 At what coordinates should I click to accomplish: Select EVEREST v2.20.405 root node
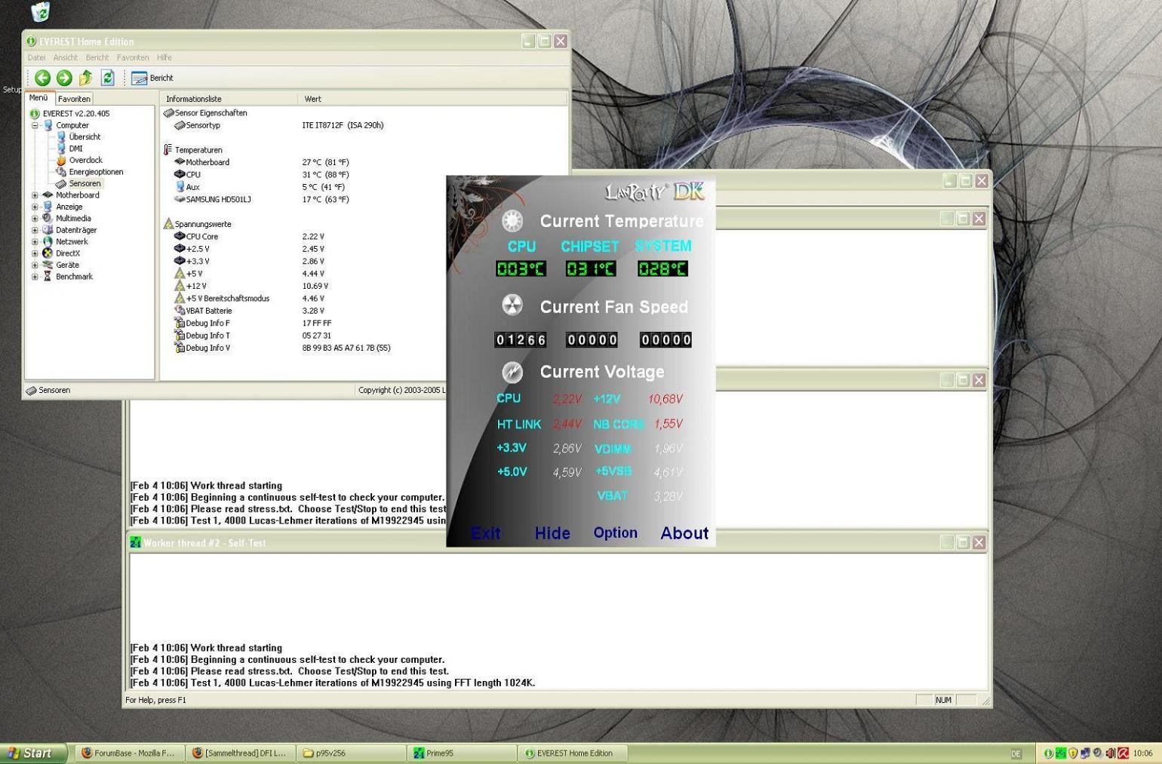75,114
